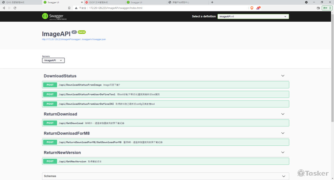Click the Brave Shields lion icon
This screenshot has height=180, width=334.
coord(252,8)
